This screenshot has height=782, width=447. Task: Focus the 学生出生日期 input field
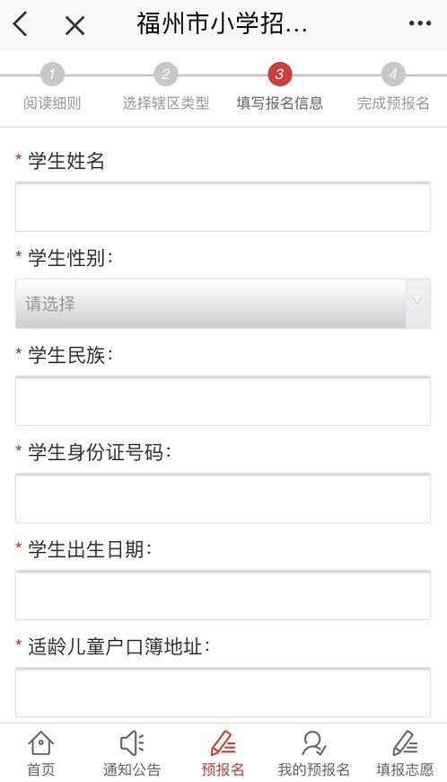pyautogui.click(x=223, y=595)
